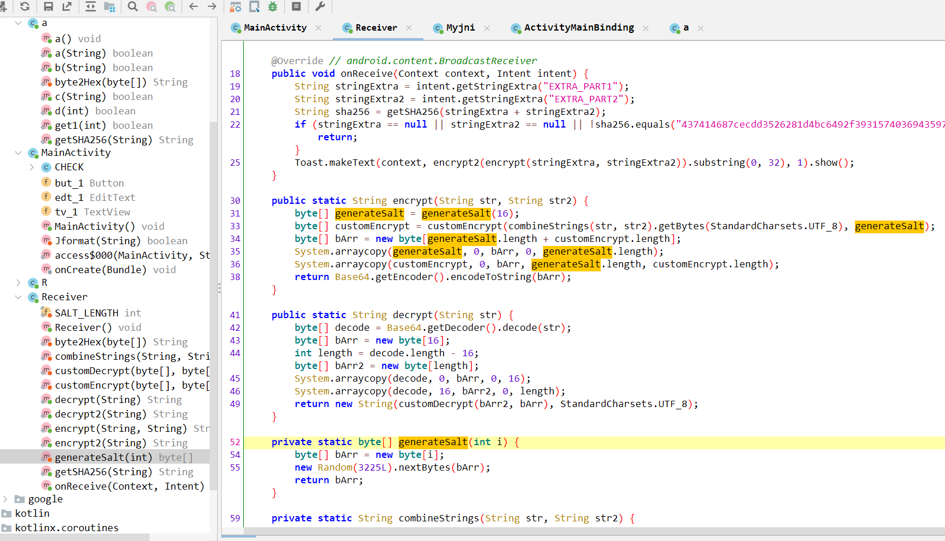Toggle deobfuscation lock-gear icon
The height and width of the screenshot is (541, 945).
236,6
